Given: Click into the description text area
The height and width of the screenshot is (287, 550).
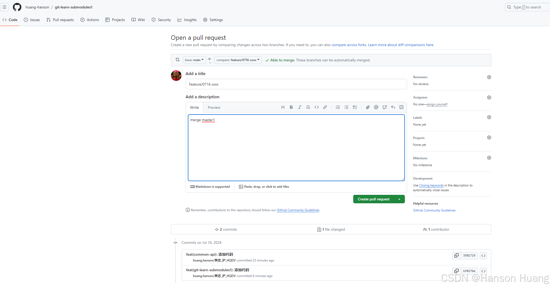Looking at the screenshot, I should click(296, 148).
